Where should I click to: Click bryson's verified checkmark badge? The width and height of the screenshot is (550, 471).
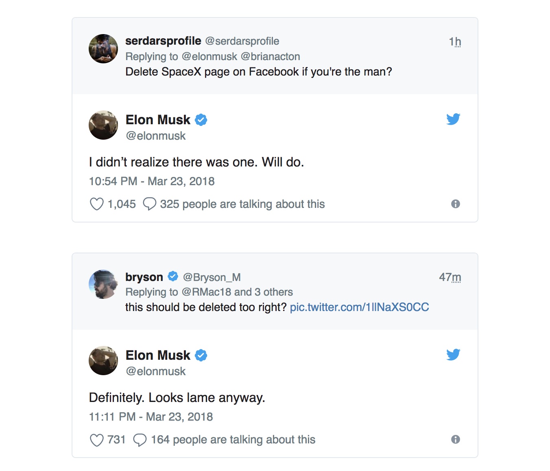[x=172, y=276]
